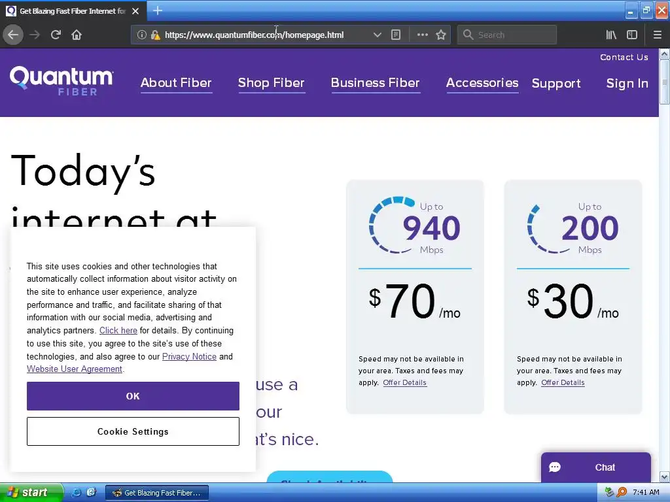This screenshot has width=670, height=502.
Task: Accept cookies with the OK button
Action: [x=133, y=395]
